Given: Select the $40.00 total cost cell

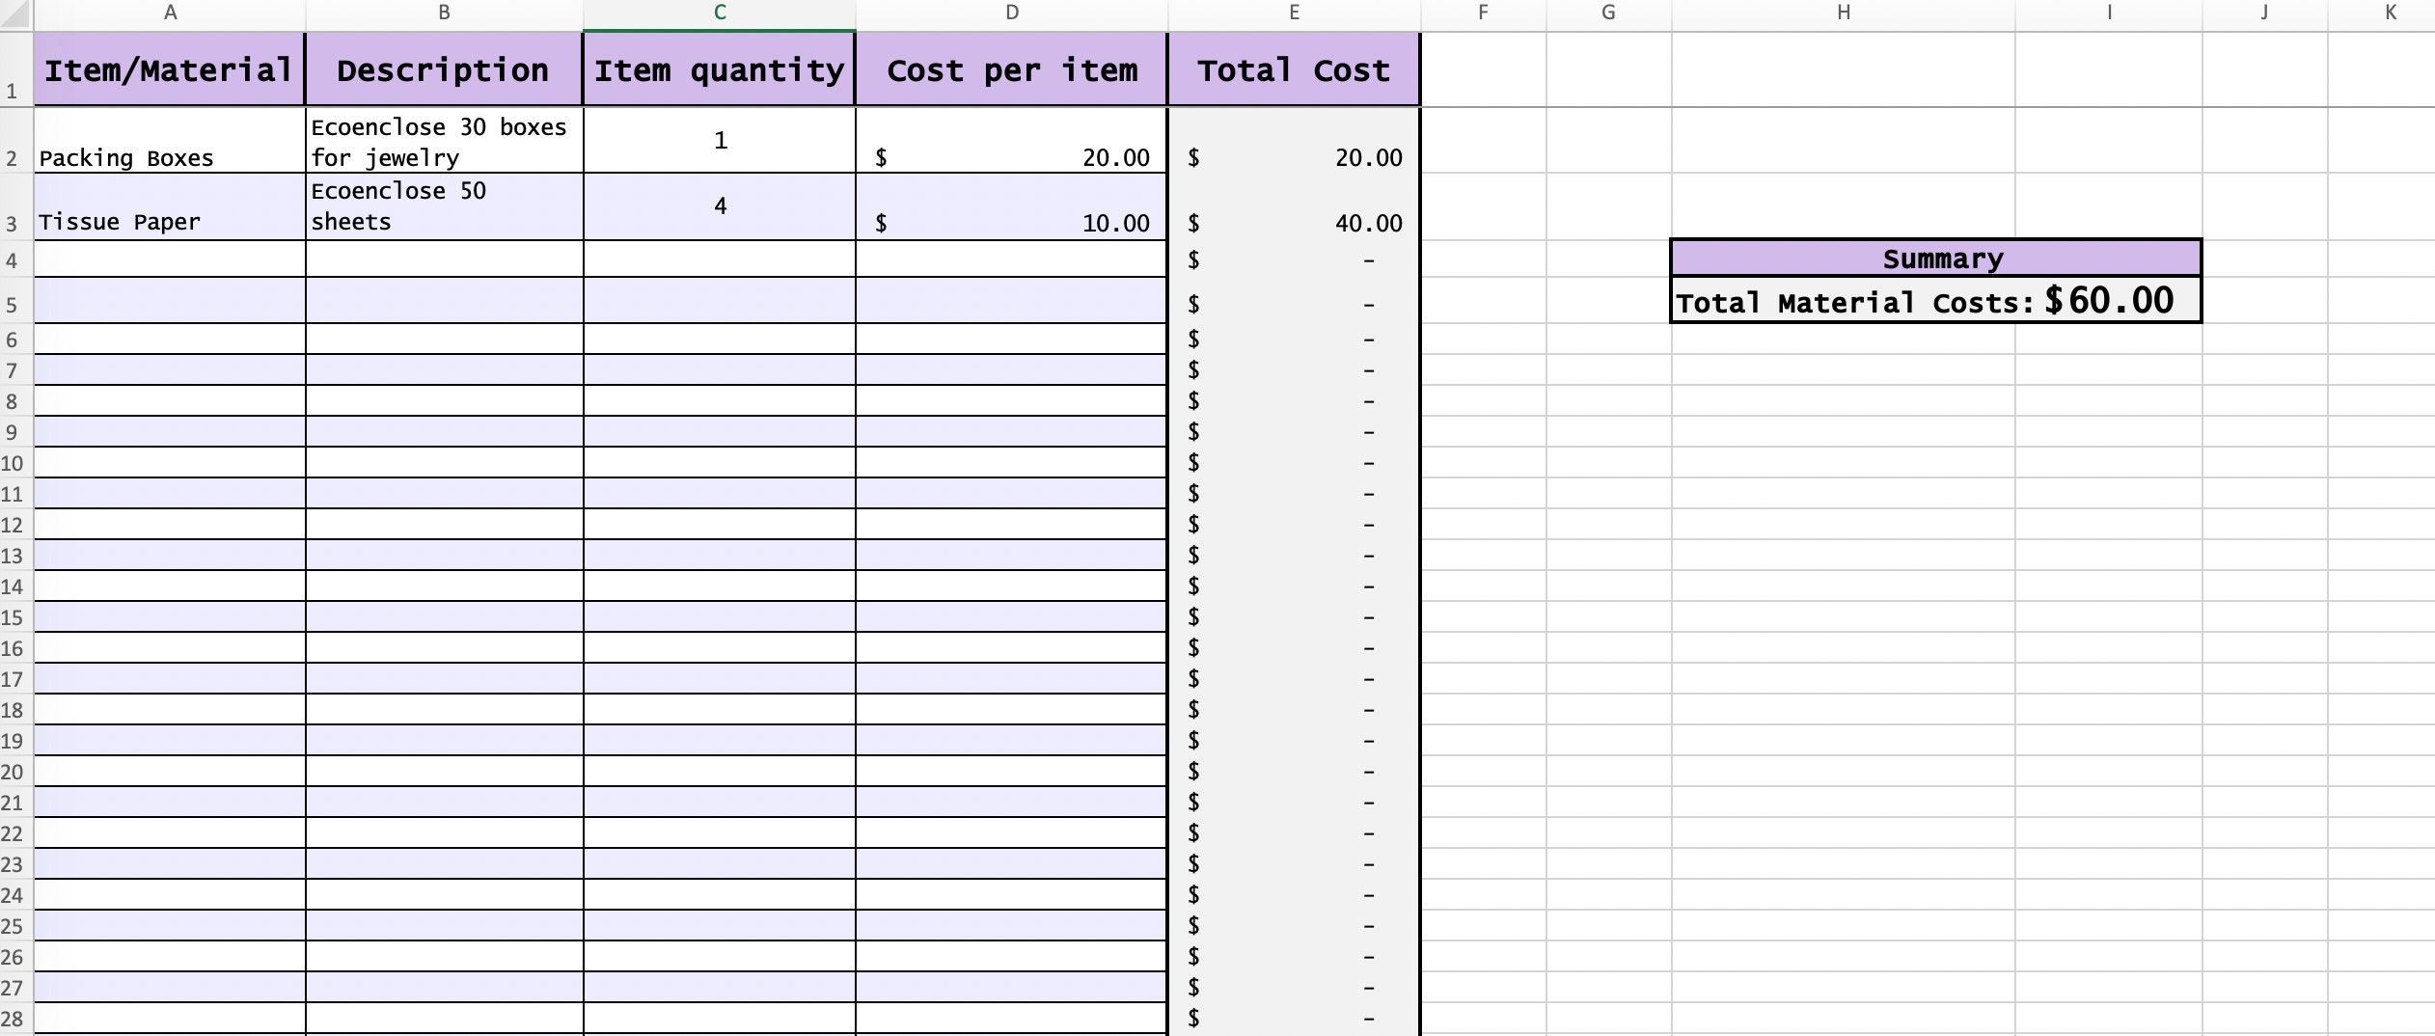Looking at the screenshot, I should (1293, 206).
